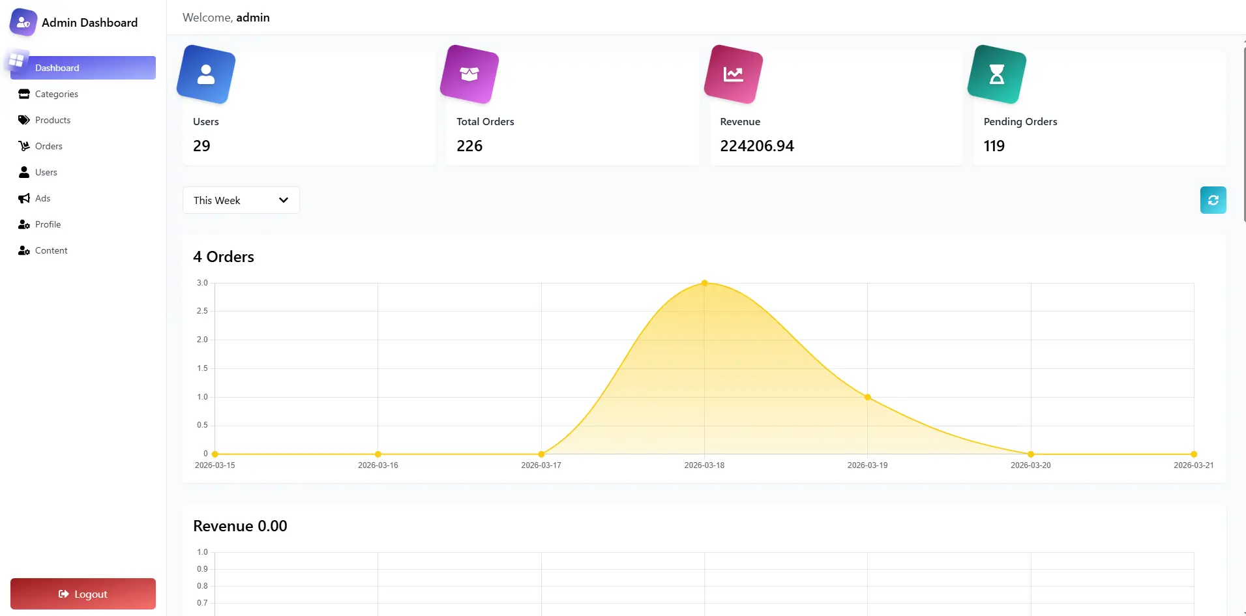1246x616 pixels.
Task: Go to Products in the sidebar
Action: (53, 120)
